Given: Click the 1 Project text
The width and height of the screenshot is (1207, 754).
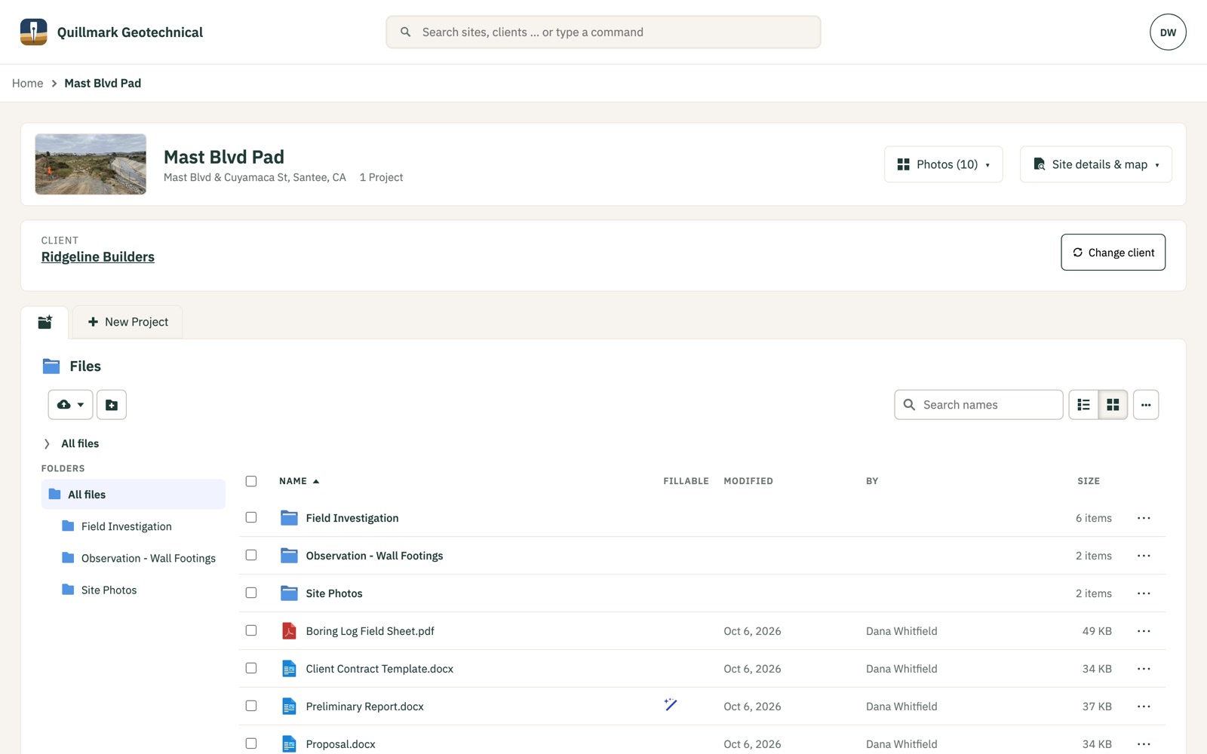Looking at the screenshot, I should click(x=381, y=177).
